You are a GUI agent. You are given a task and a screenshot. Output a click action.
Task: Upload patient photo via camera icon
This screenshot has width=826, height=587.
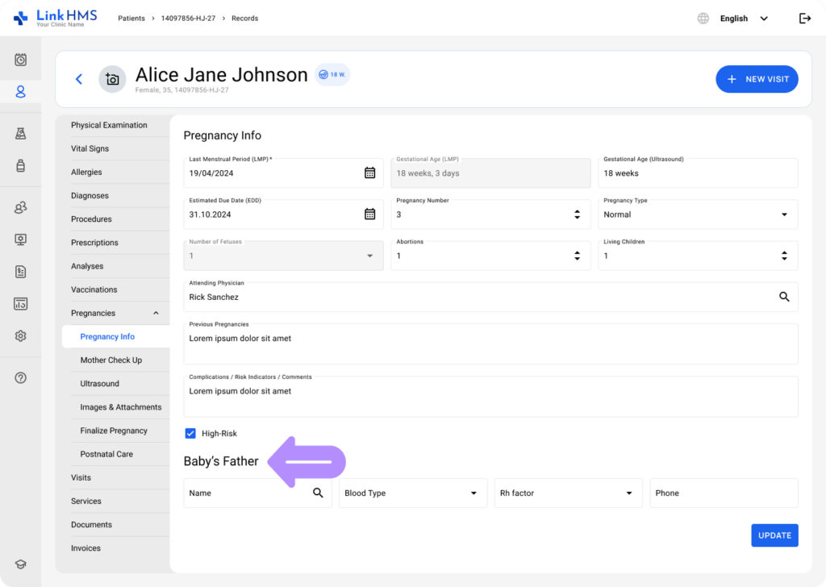(x=112, y=79)
